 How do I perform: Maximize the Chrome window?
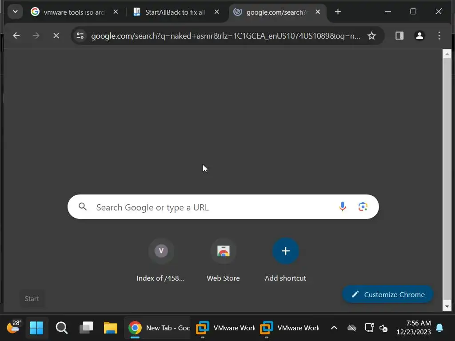[413, 12]
